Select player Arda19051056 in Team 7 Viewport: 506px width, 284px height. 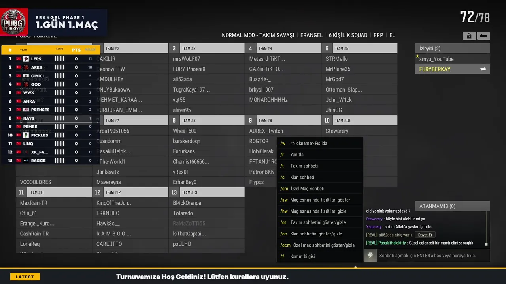point(130,131)
